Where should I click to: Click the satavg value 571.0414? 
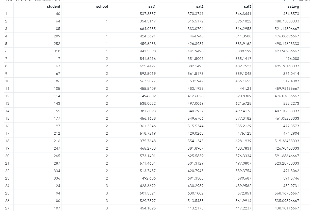click(x=291, y=74)
